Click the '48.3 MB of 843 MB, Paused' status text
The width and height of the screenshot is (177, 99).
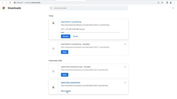click(x=73, y=29)
